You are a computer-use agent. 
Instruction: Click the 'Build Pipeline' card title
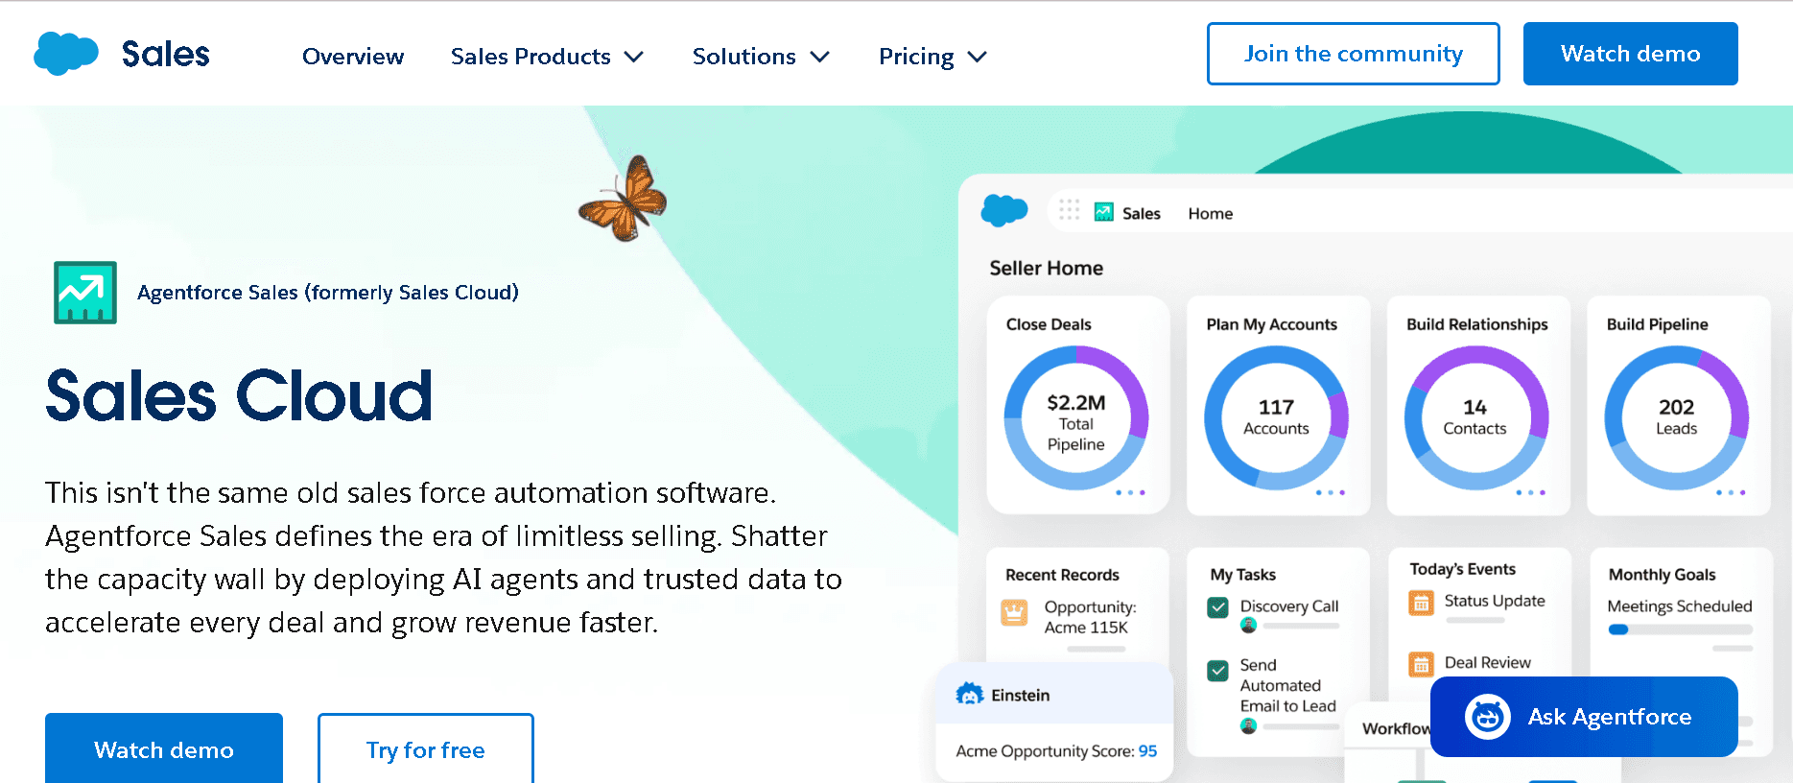(x=1658, y=324)
